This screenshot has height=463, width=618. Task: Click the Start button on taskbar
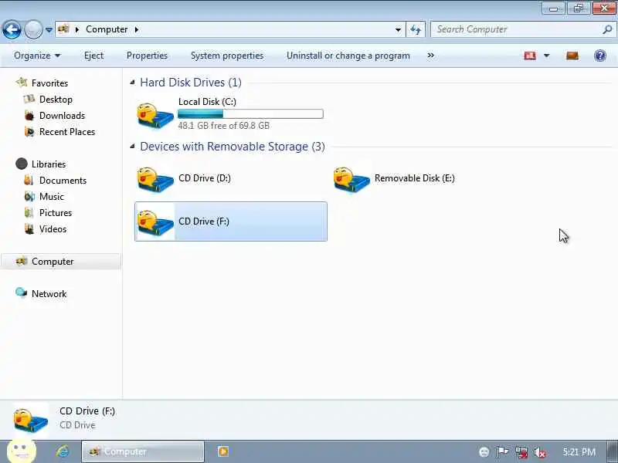pos(22,451)
